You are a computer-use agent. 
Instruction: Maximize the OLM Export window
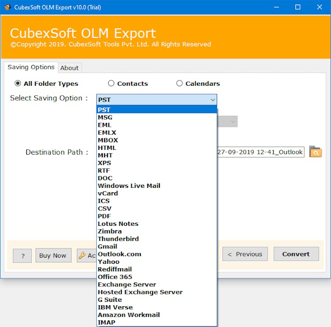[297, 7]
